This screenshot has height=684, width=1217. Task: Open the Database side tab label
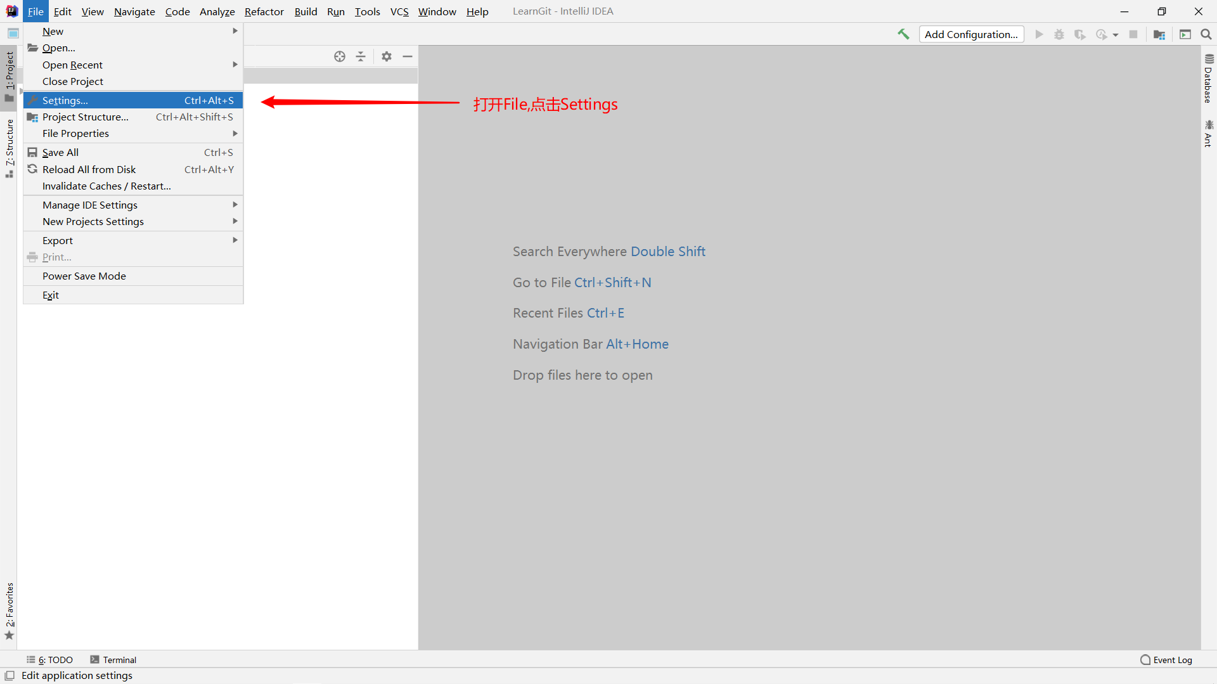tap(1208, 85)
